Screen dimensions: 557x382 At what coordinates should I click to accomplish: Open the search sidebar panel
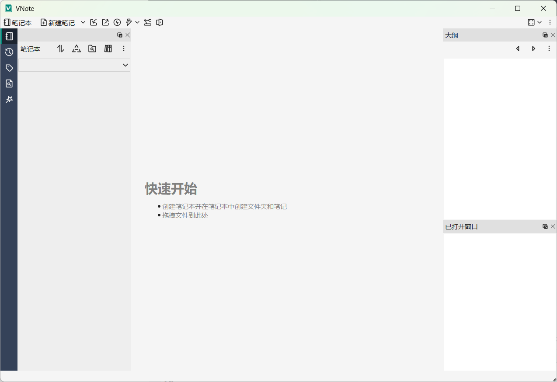click(x=9, y=83)
